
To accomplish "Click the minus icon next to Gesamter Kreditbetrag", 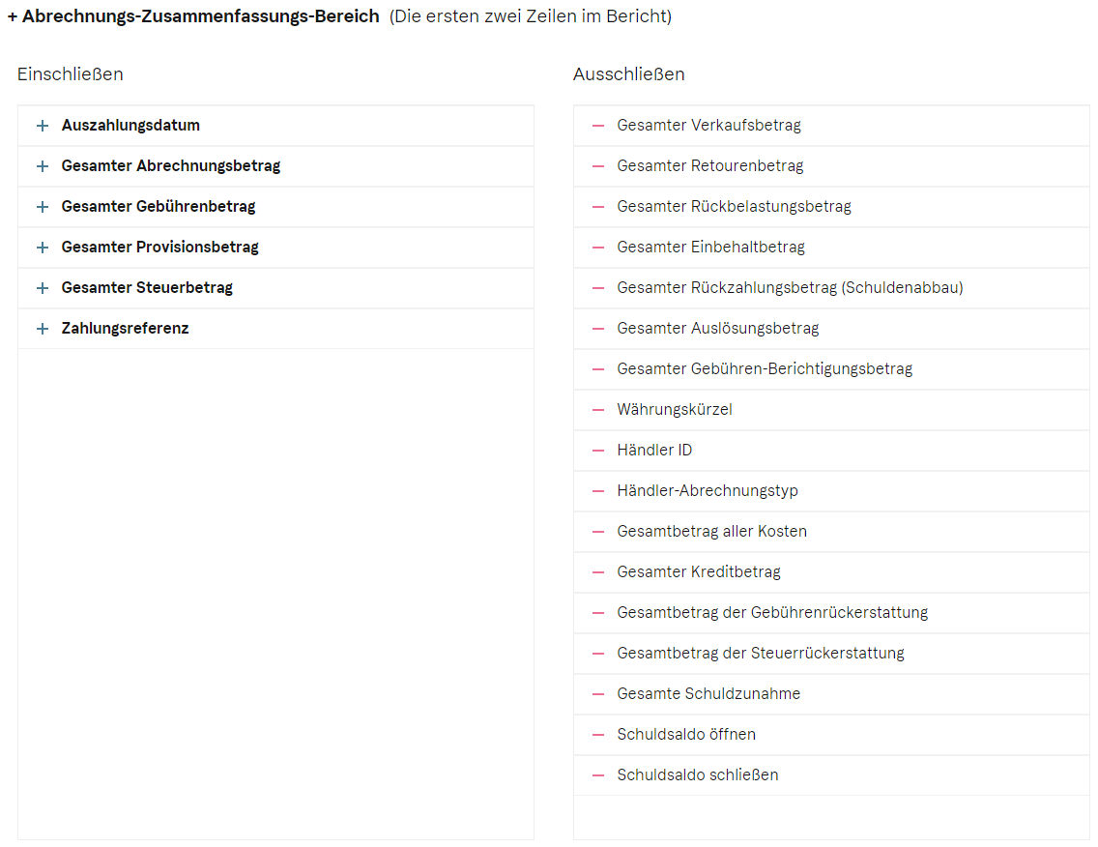I will click(598, 572).
